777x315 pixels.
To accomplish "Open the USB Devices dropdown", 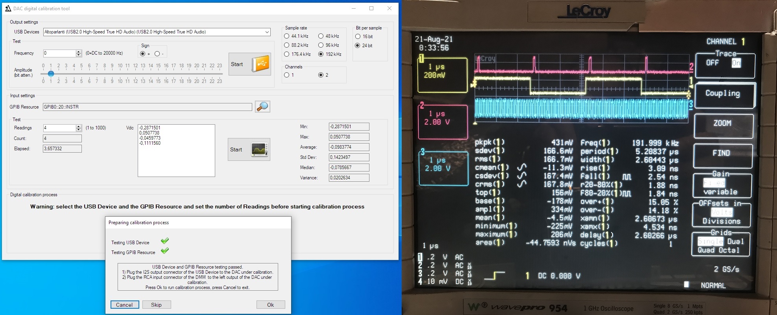I will click(267, 32).
